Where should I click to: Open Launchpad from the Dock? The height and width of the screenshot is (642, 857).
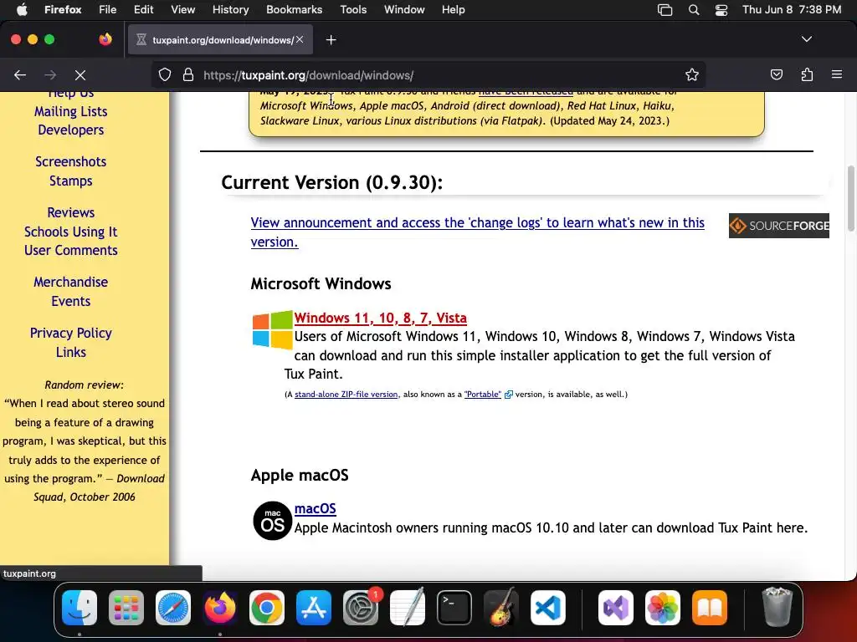pyautogui.click(x=126, y=608)
